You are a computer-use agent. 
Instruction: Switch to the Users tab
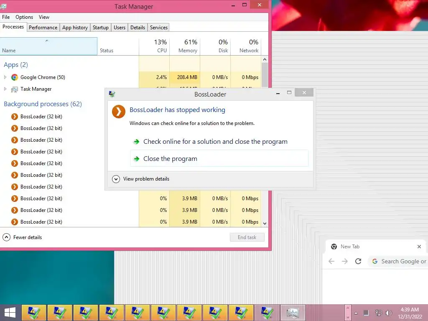tap(119, 27)
